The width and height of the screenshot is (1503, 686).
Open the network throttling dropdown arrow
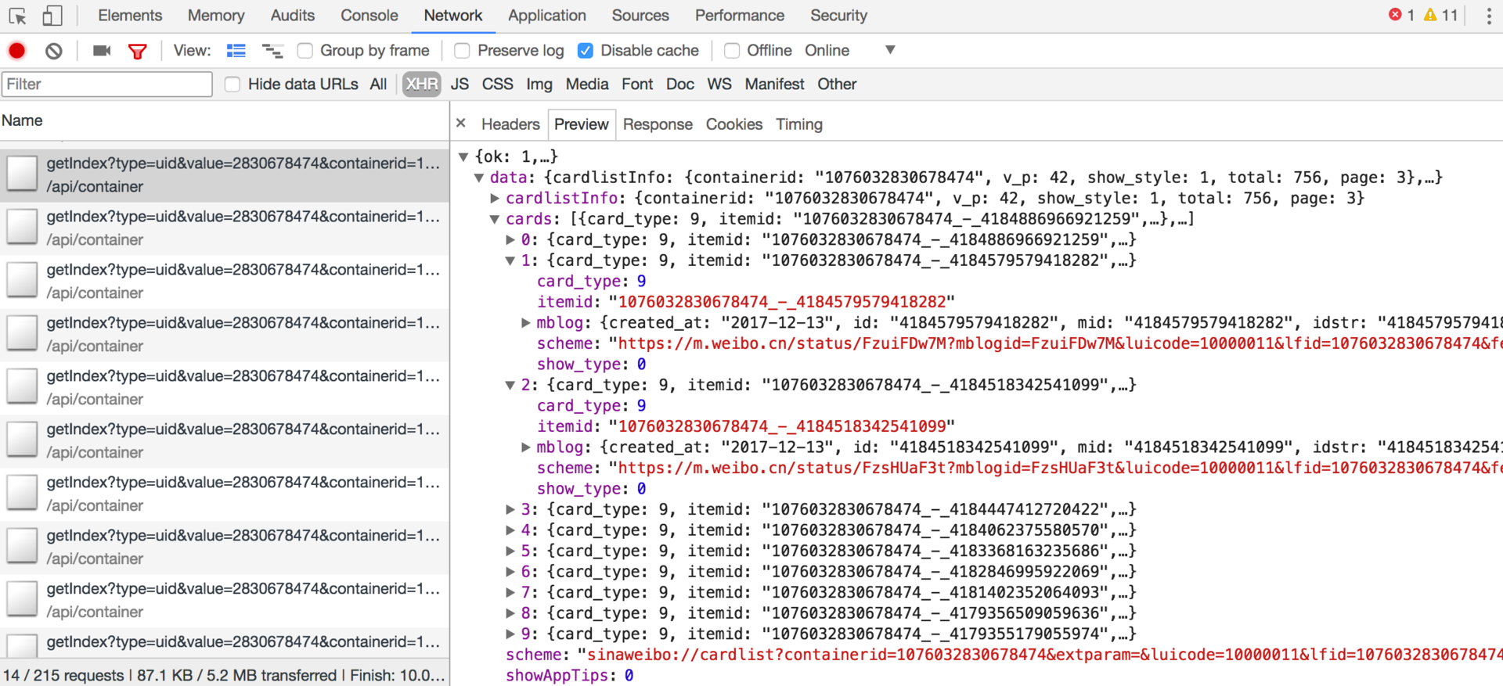[x=890, y=50]
